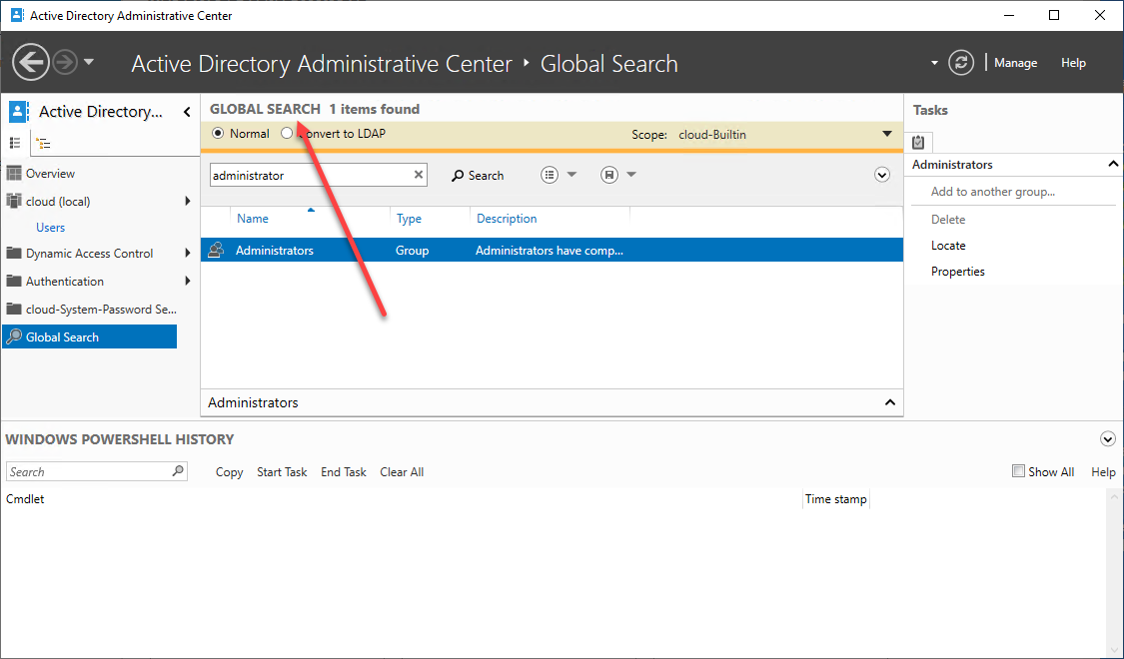Expand search criteria with round chevron

pyautogui.click(x=882, y=175)
